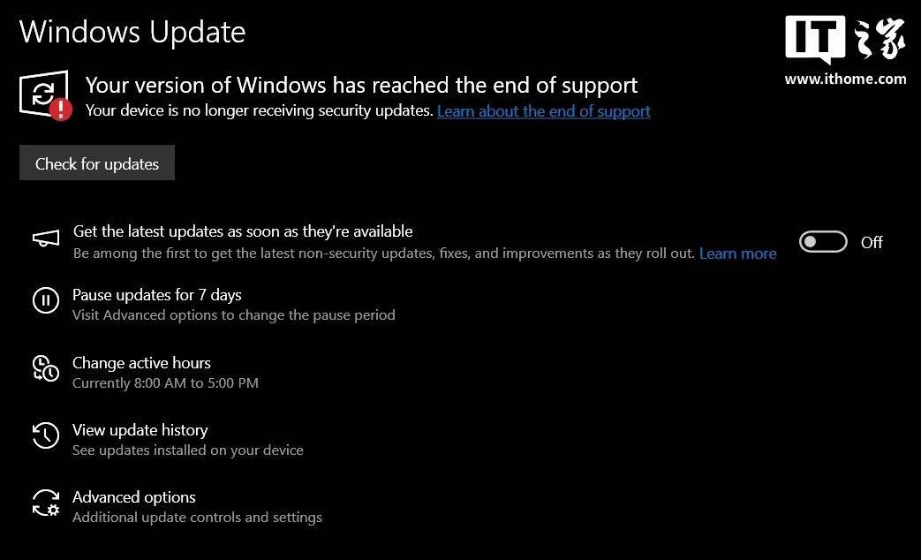Open View update history
921x560 pixels.
tap(140, 430)
